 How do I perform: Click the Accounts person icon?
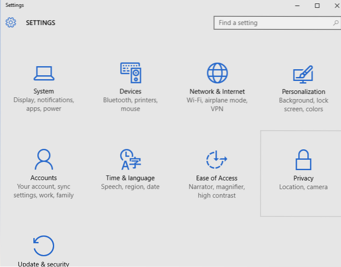point(43,159)
